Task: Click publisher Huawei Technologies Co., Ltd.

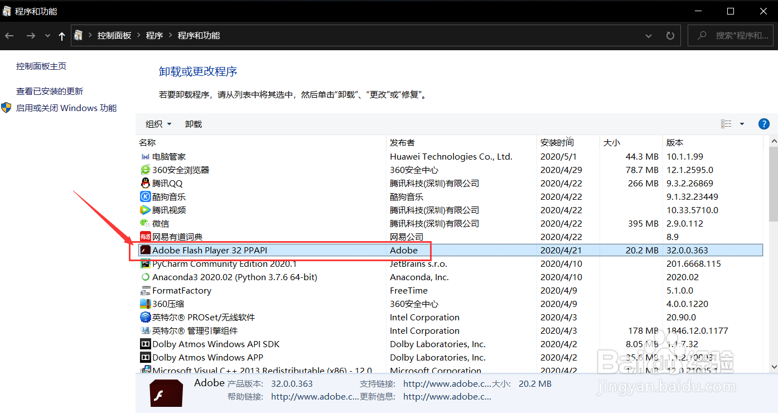Action: [451, 157]
